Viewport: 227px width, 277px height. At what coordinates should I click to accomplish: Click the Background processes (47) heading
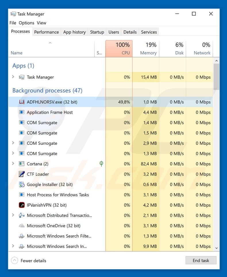pyautogui.click(x=47, y=90)
